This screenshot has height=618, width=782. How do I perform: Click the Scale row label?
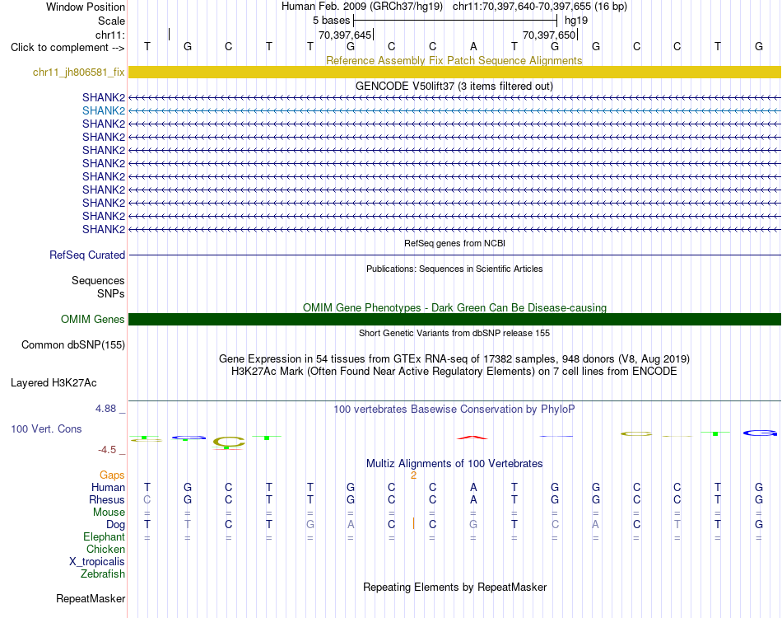tap(111, 21)
